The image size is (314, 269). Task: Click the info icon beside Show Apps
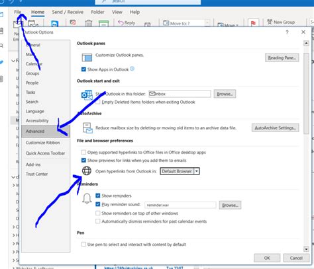pos(132,69)
